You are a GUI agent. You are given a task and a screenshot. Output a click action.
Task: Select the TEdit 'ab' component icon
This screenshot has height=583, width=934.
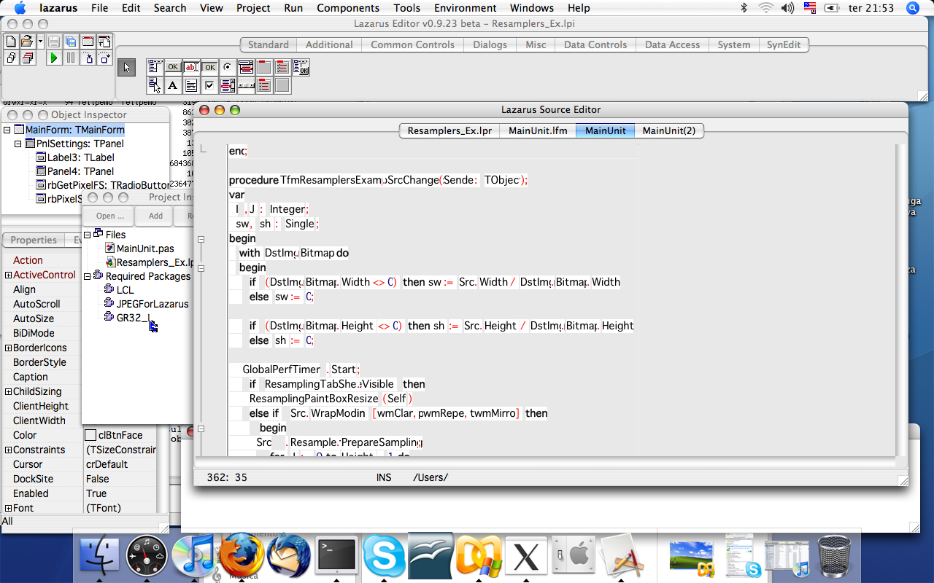click(191, 67)
